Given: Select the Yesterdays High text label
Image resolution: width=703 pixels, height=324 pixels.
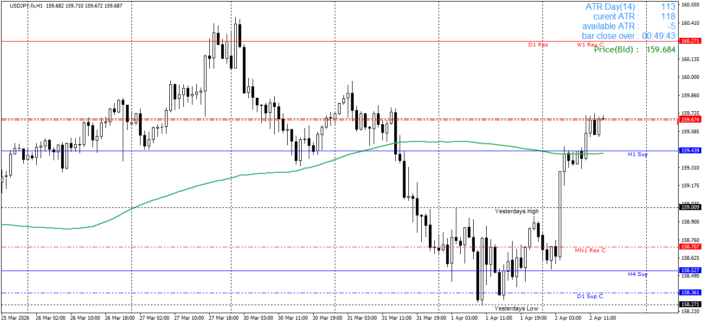Looking at the screenshot, I should [x=516, y=211].
